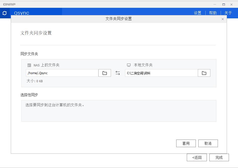The height and width of the screenshot is (168, 238).
Task: Click the computer icon beside 本地文件夹
Action: (129, 65)
